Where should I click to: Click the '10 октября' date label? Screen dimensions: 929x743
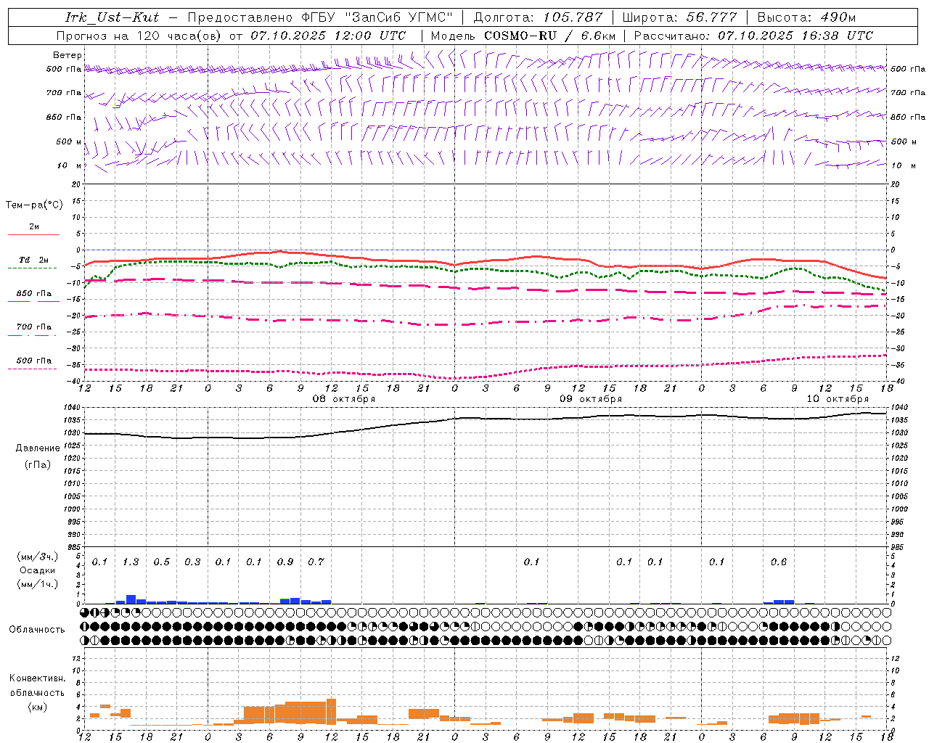[838, 399]
